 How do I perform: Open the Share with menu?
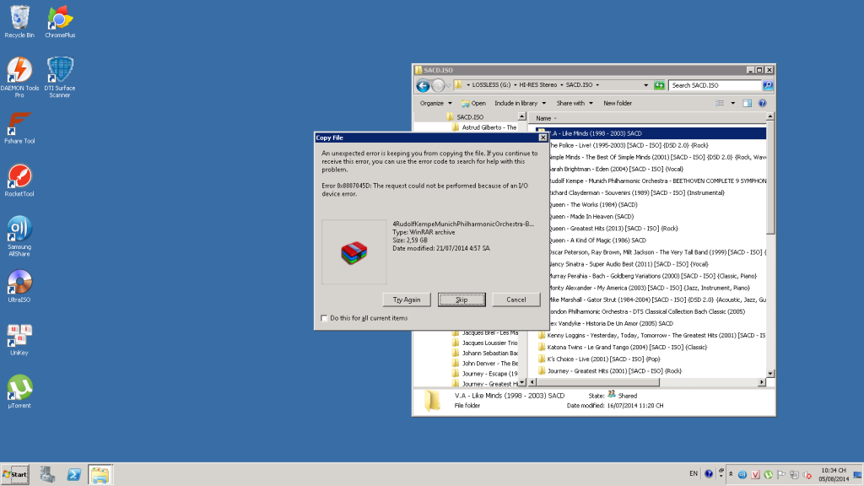[575, 103]
